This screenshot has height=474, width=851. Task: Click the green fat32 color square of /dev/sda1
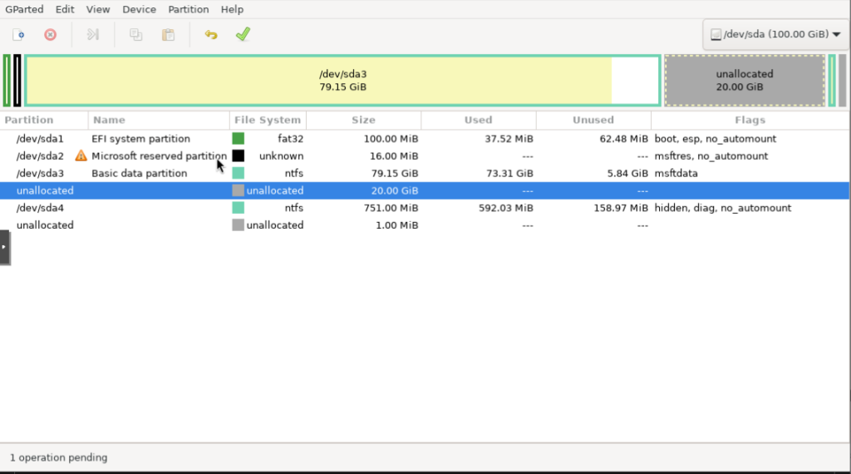click(238, 138)
